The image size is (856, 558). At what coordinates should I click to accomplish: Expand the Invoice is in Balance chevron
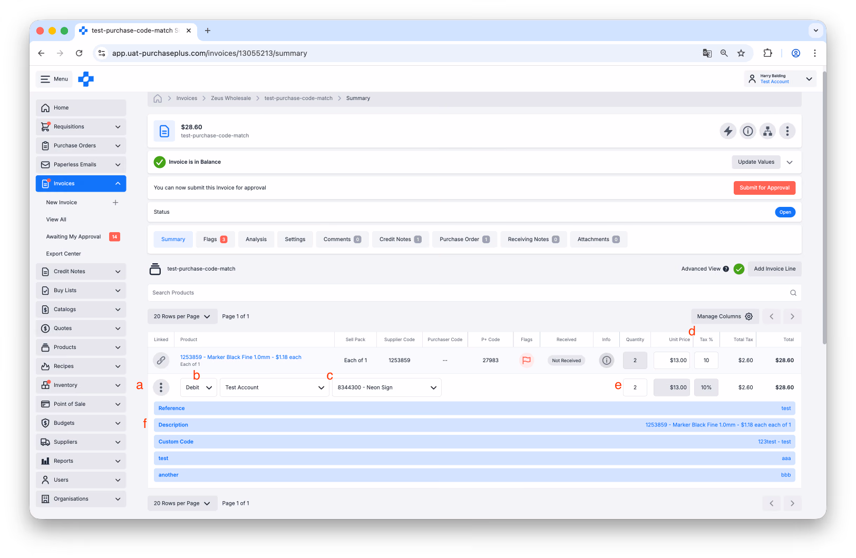pyautogui.click(x=790, y=162)
